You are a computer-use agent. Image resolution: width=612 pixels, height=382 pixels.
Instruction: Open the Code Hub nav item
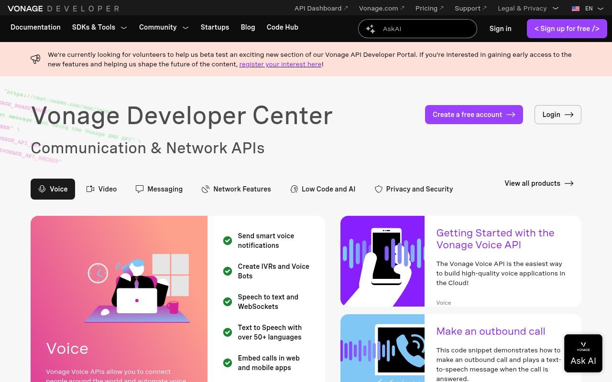283,27
